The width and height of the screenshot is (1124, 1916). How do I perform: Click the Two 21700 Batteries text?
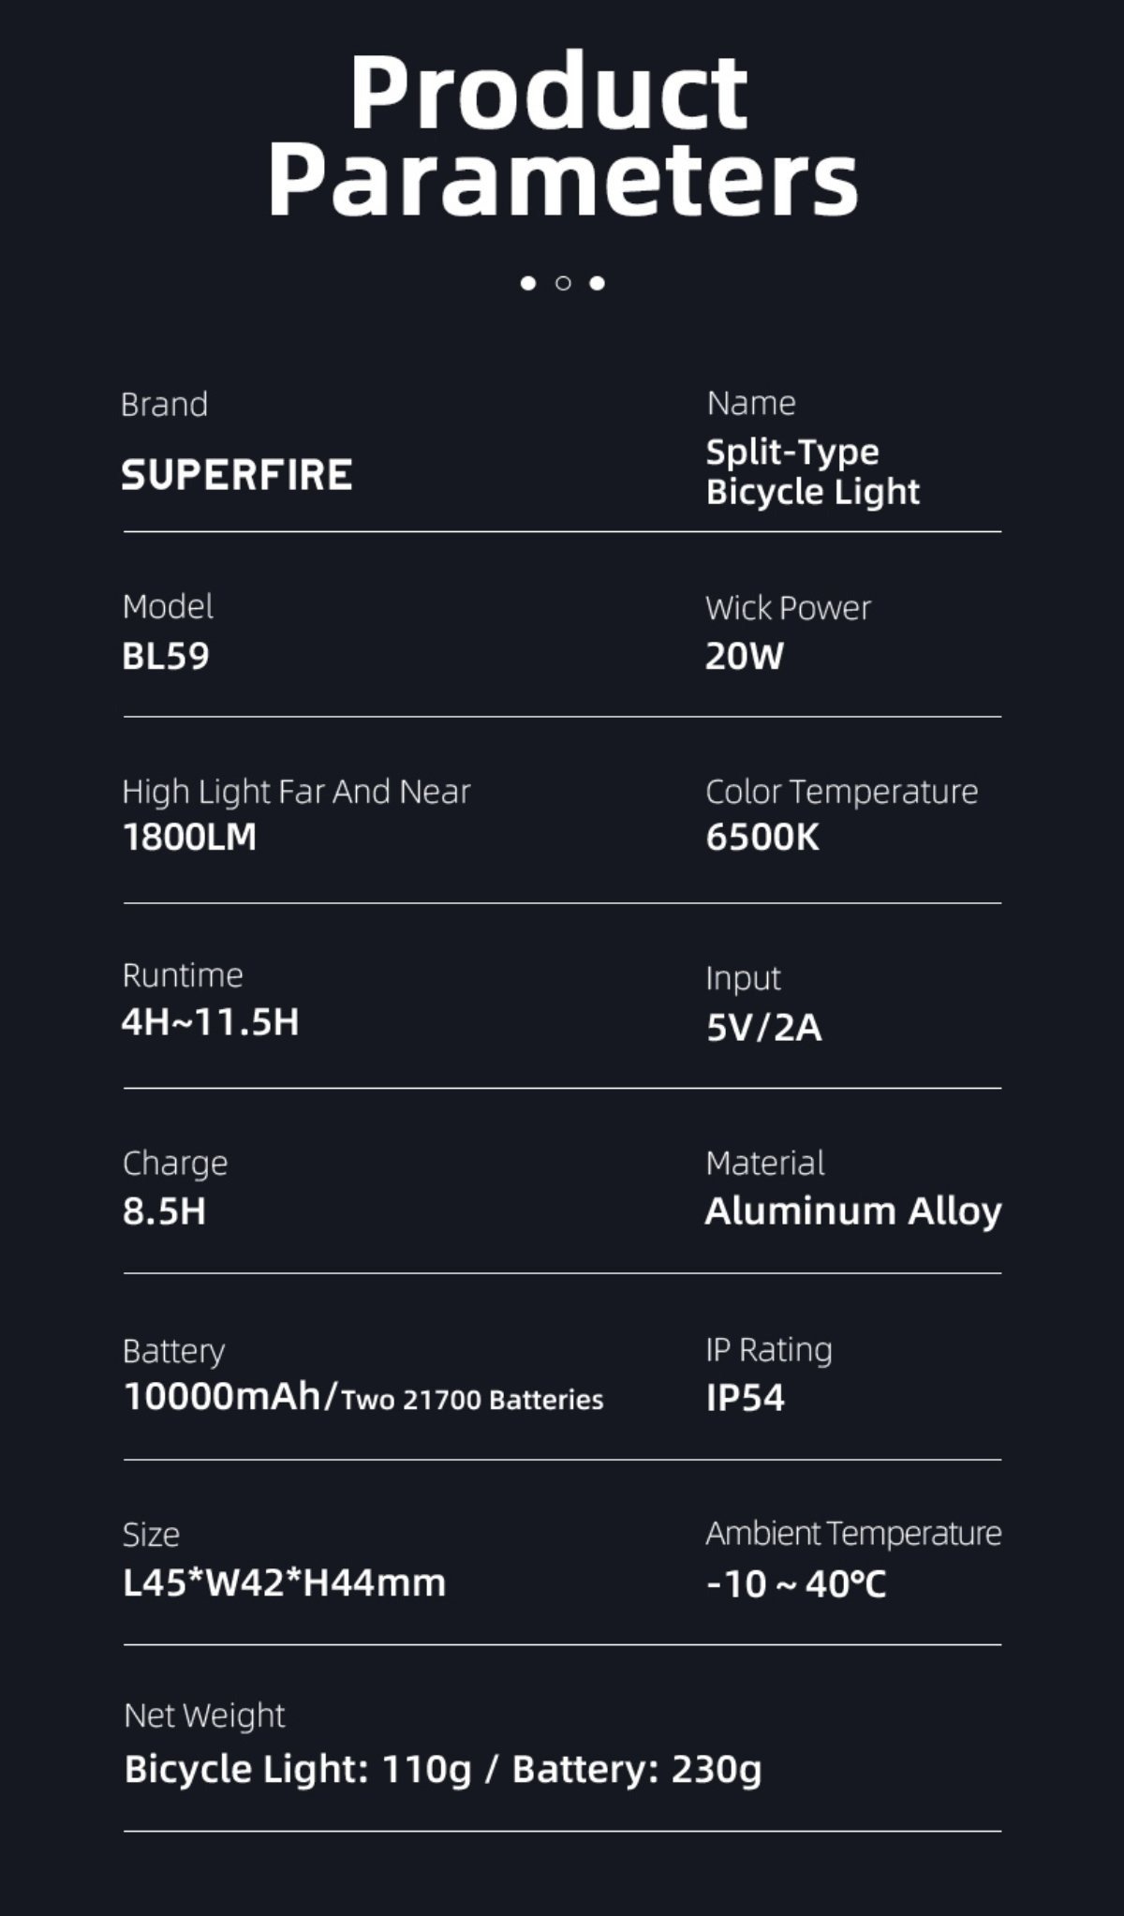(473, 1400)
